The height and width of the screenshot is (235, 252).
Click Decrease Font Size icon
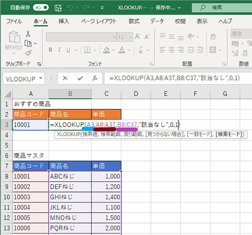147,36
